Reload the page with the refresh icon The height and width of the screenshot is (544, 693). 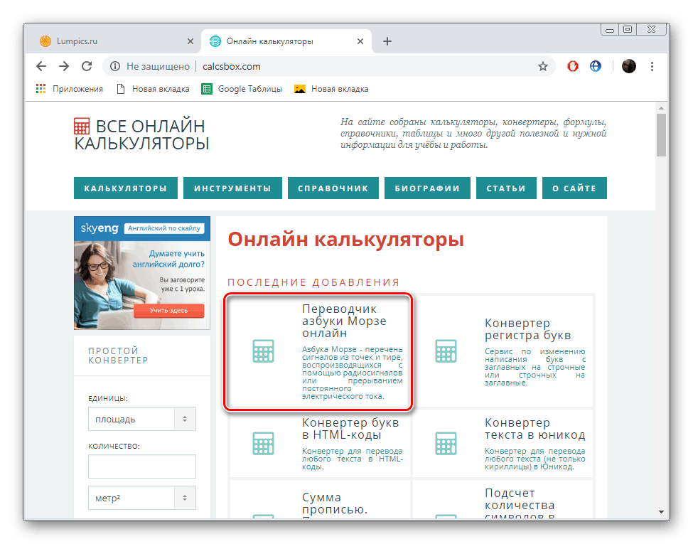coord(87,66)
